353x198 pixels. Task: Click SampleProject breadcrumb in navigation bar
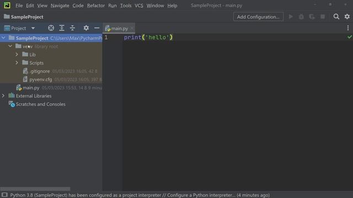[x=24, y=17]
